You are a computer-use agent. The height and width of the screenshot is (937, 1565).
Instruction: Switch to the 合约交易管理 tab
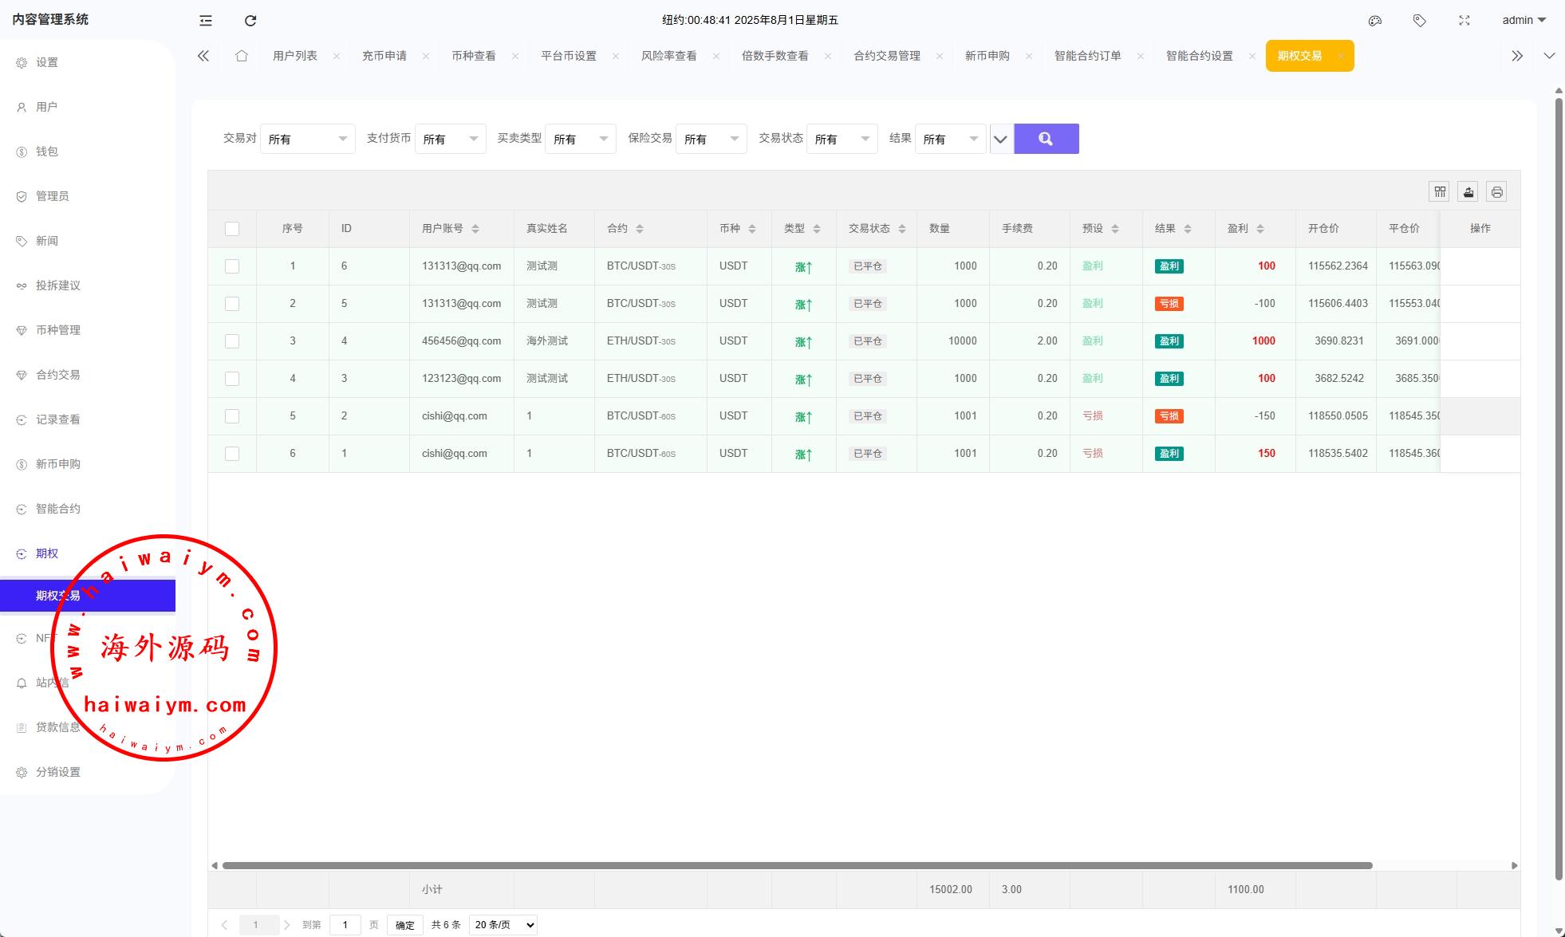(886, 56)
